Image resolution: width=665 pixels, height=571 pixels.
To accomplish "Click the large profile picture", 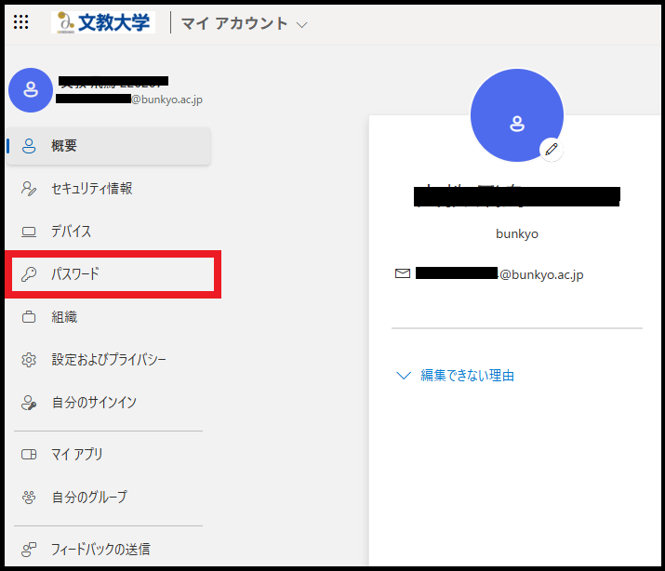I will tap(517, 115).
